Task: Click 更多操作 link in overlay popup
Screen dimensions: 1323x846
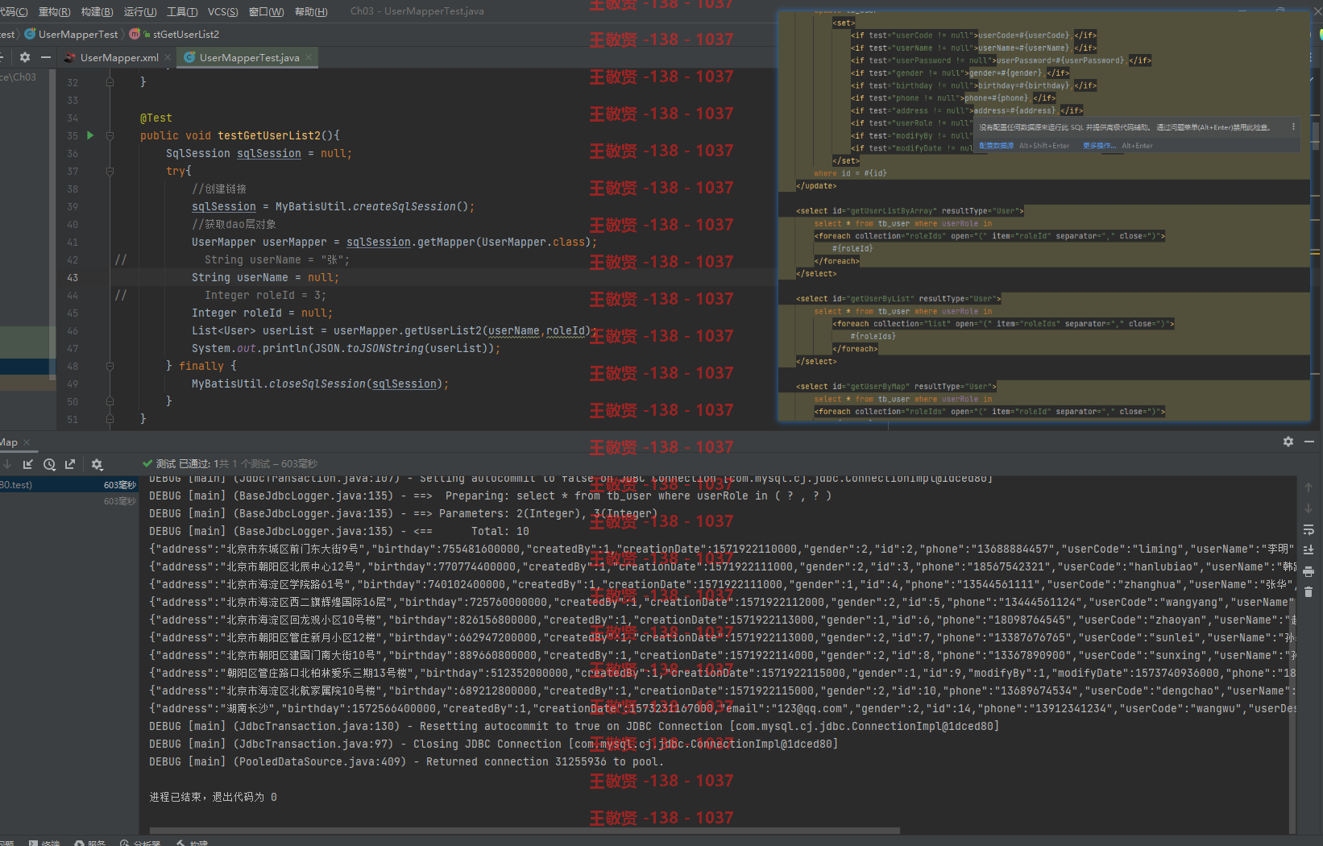Action: 1099,146
